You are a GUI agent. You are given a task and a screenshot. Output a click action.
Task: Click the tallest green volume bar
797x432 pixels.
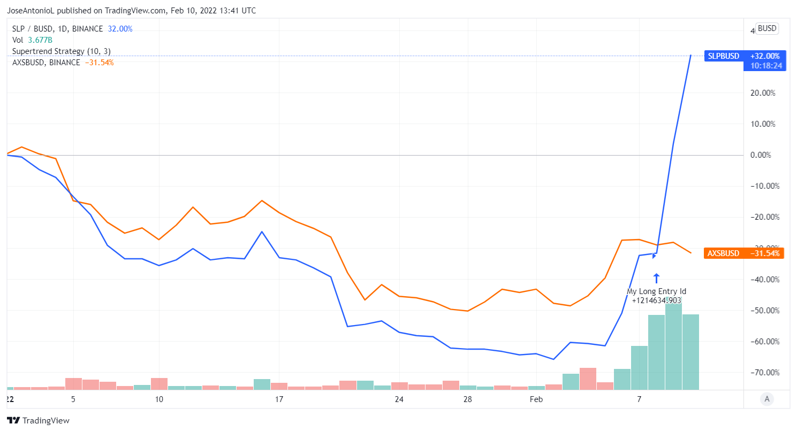[673, 344]
